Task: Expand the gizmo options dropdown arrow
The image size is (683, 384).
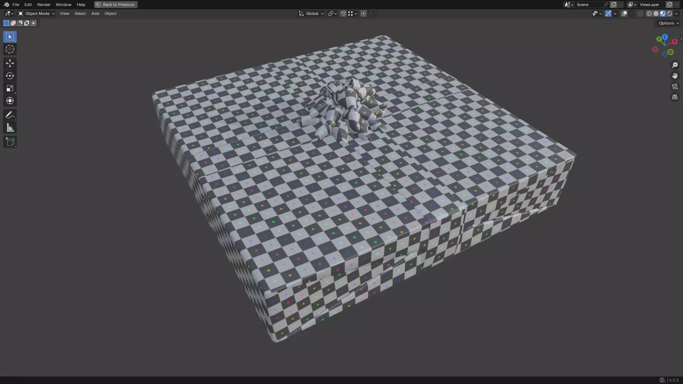Action: [x=615, y=14]
